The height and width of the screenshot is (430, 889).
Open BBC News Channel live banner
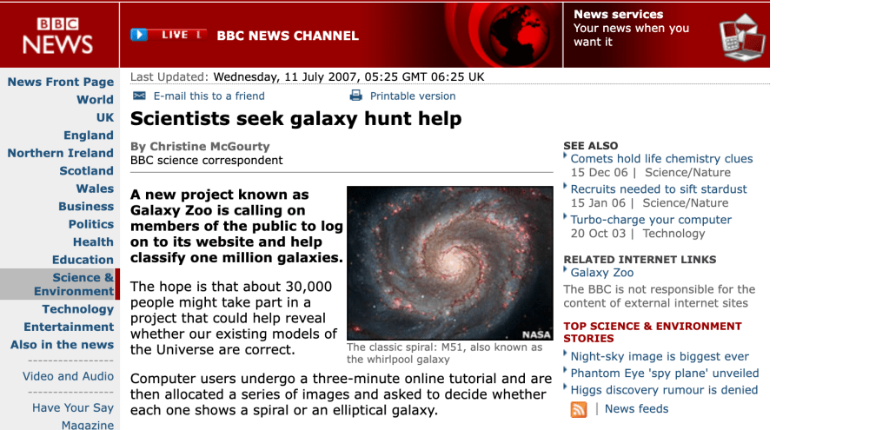point(287,36)
